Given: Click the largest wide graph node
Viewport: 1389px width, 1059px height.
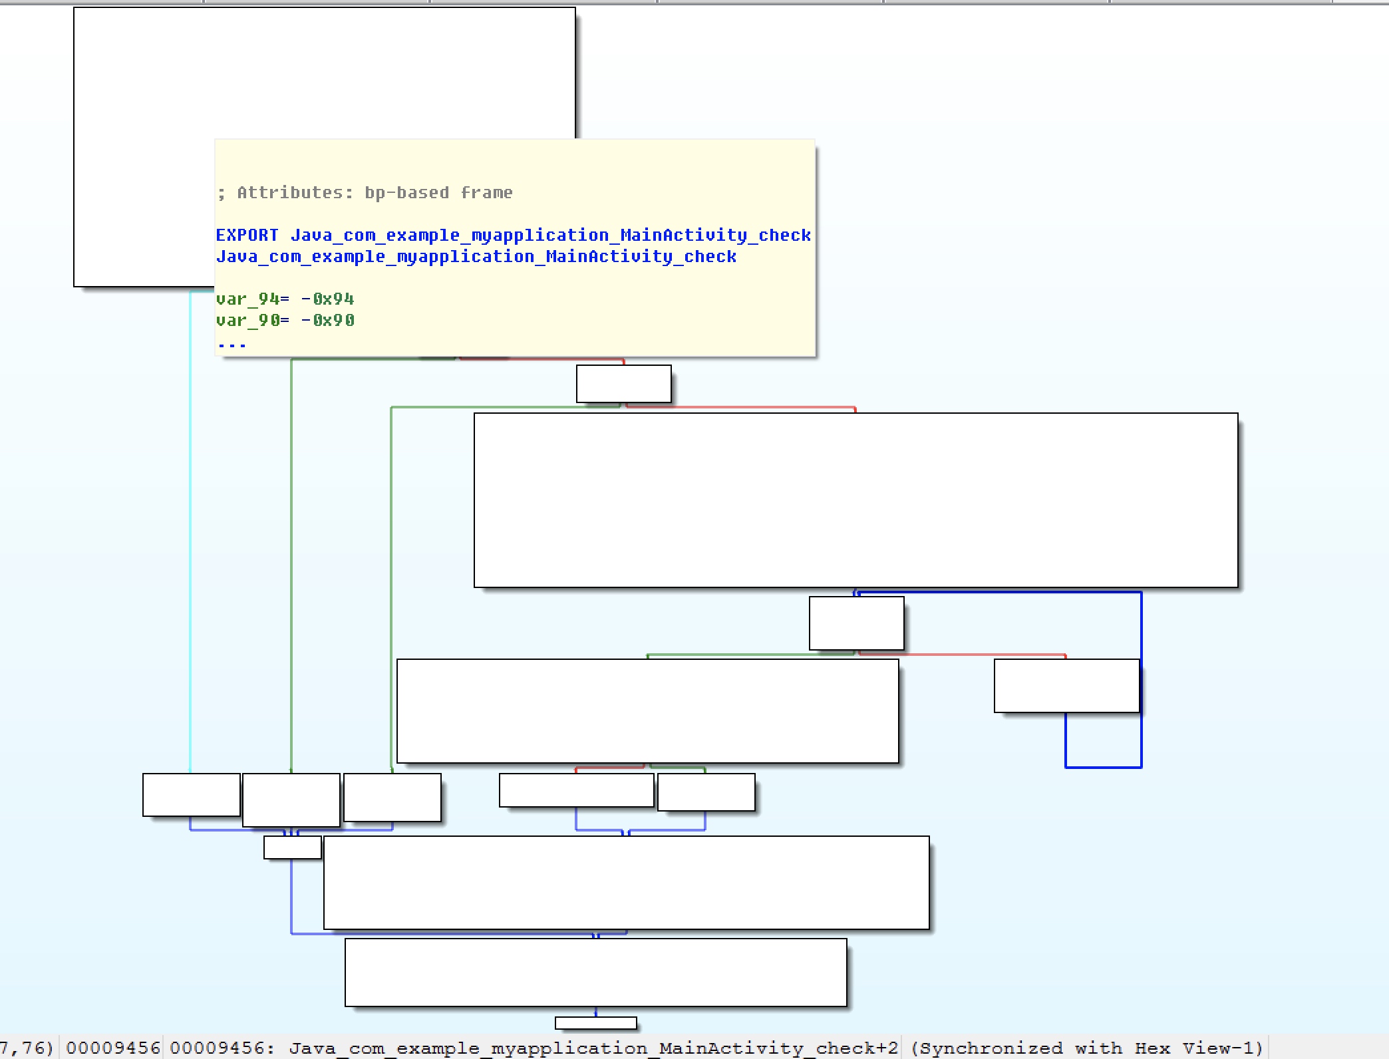Looking at the screenshot, I should point(855,500).
